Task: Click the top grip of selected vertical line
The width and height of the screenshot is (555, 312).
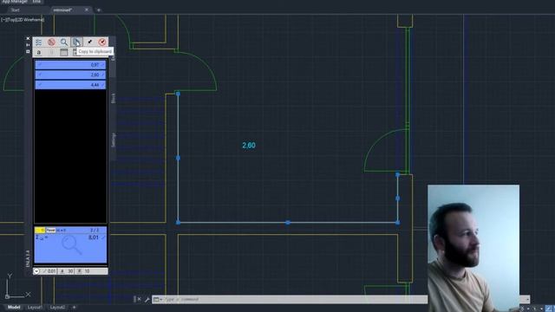Action: [178, 94]
